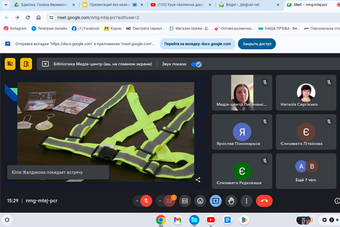Select the Єлизавета Рєдкокаша participant tile
The width and height of the screenshot is (340, 227).
[242, 171]
